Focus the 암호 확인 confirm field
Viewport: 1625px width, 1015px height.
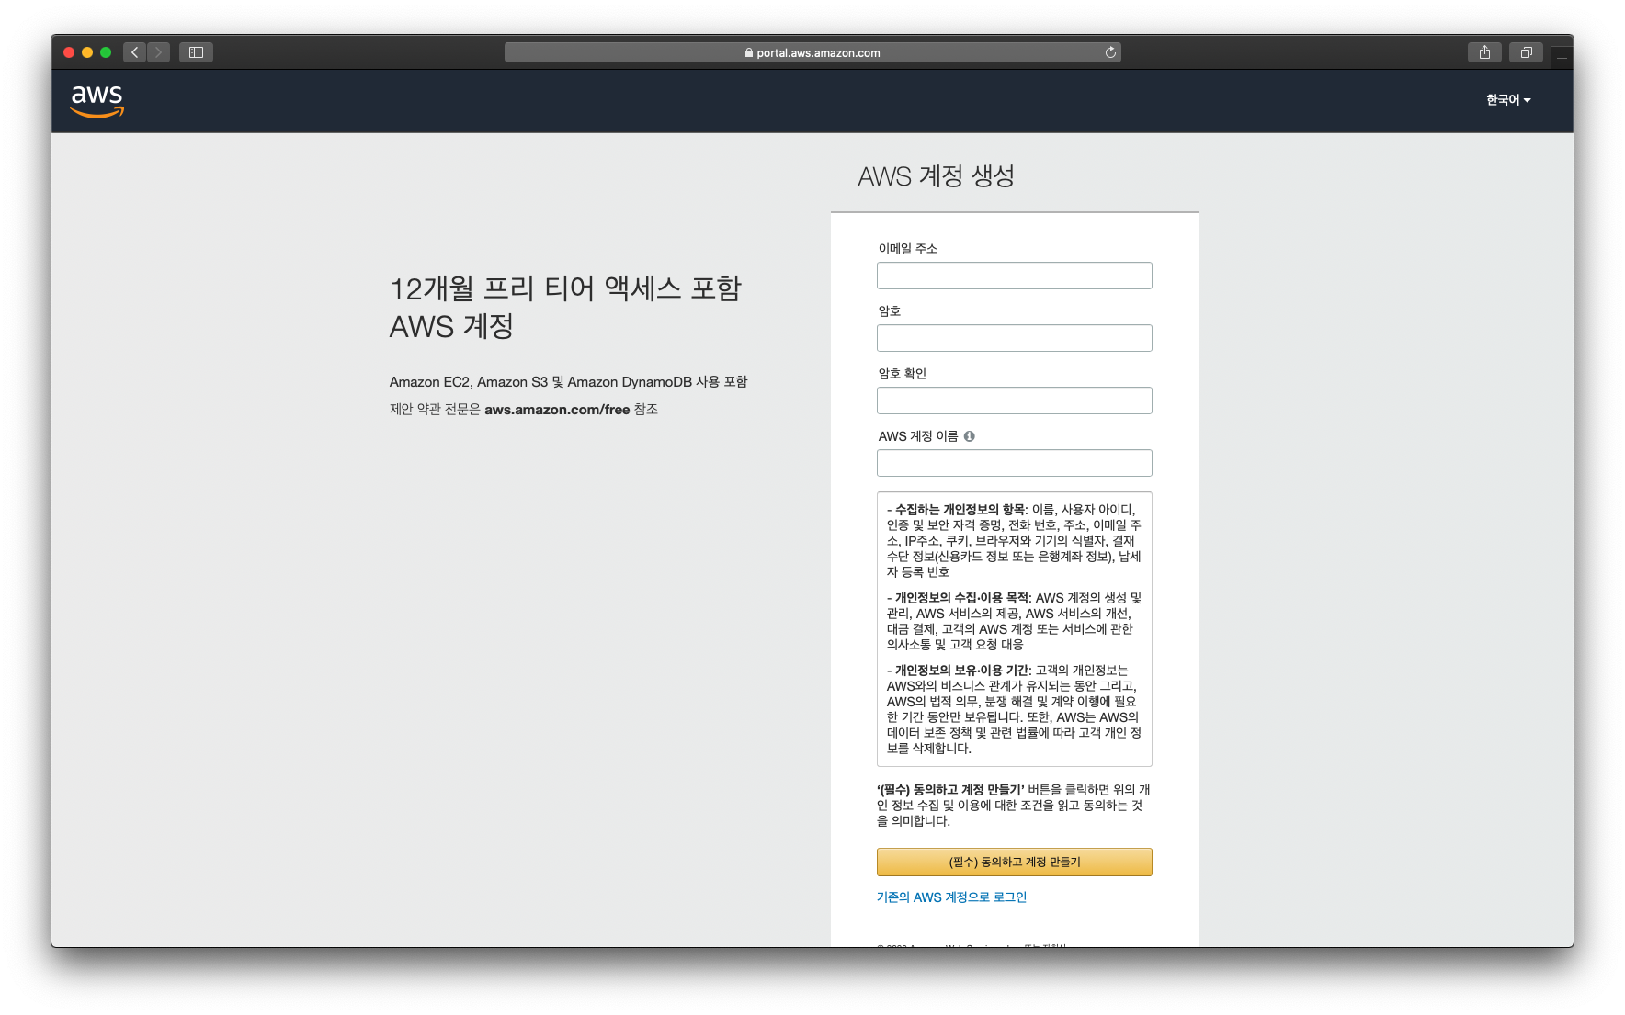click(1014, 400)
